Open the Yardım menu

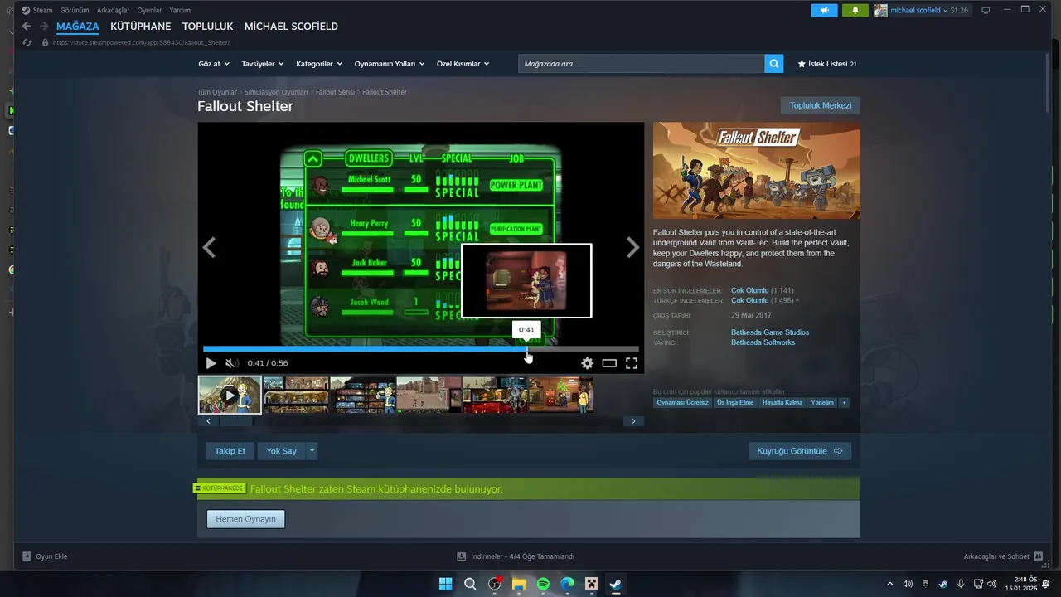pyautogui.click(x=180, y=10)
